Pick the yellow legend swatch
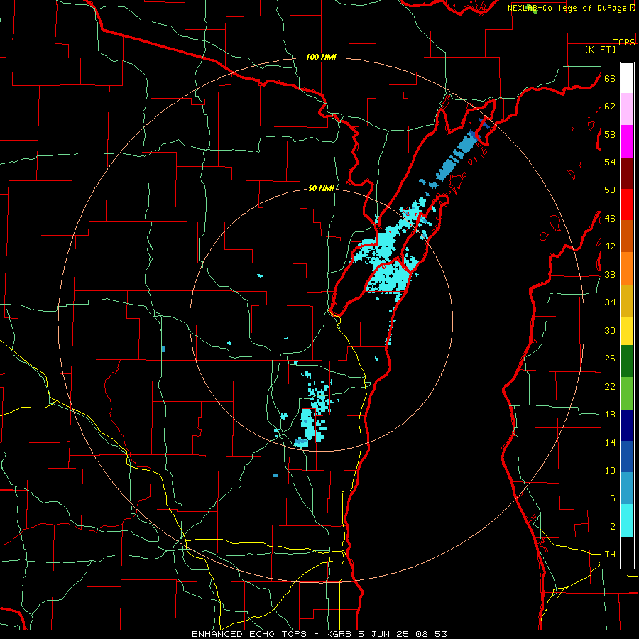The image size is (639, 639). pos(627,331)
